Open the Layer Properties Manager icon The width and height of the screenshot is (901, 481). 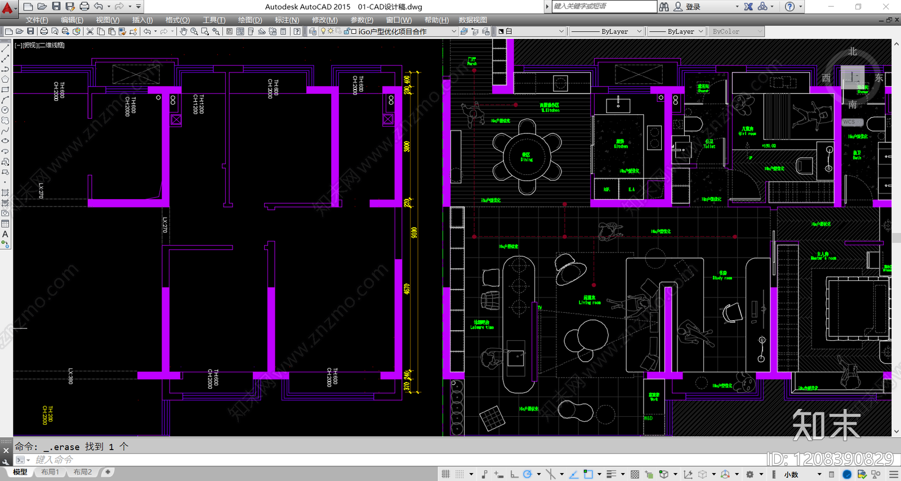[313, 32]
